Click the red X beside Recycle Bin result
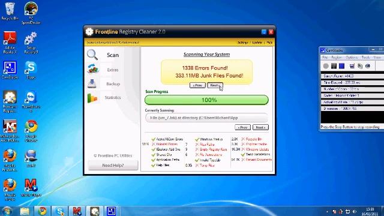 [243, 139]
